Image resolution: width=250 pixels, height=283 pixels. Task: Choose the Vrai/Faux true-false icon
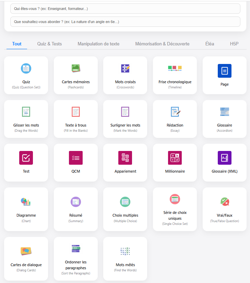coord(224,202)
